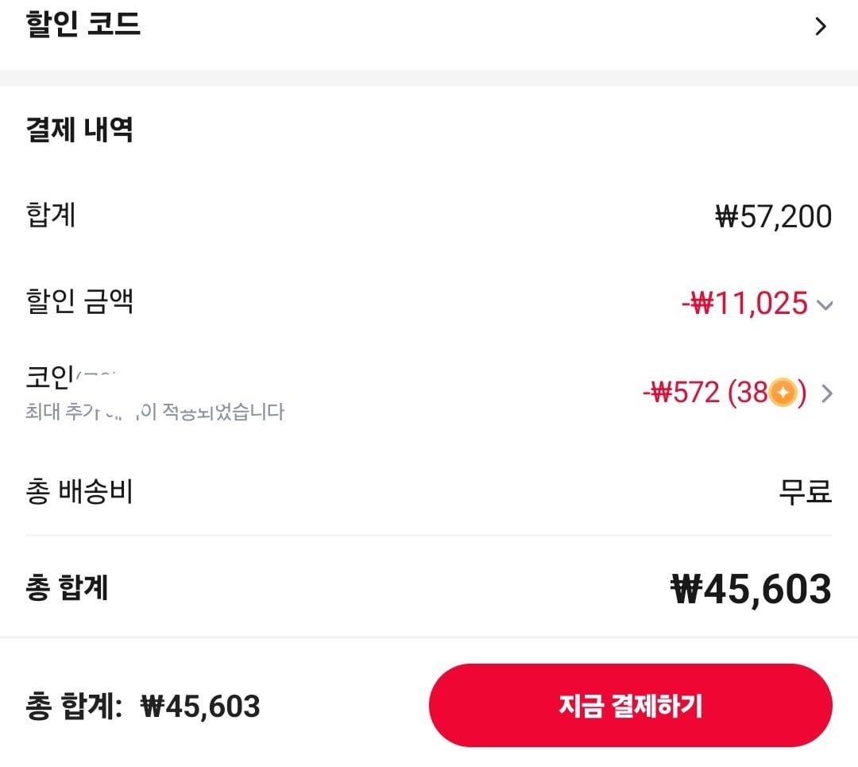Tap the 할인 금액 label
Viewport: 858px width, 767px height.
79,301
